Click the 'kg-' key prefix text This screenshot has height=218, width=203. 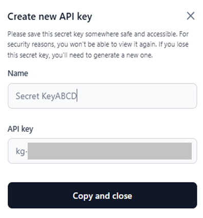22,151
